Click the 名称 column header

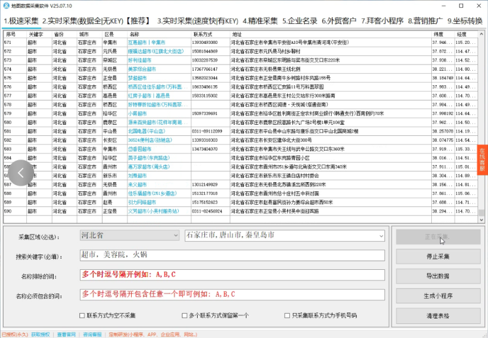pos(159,34)
